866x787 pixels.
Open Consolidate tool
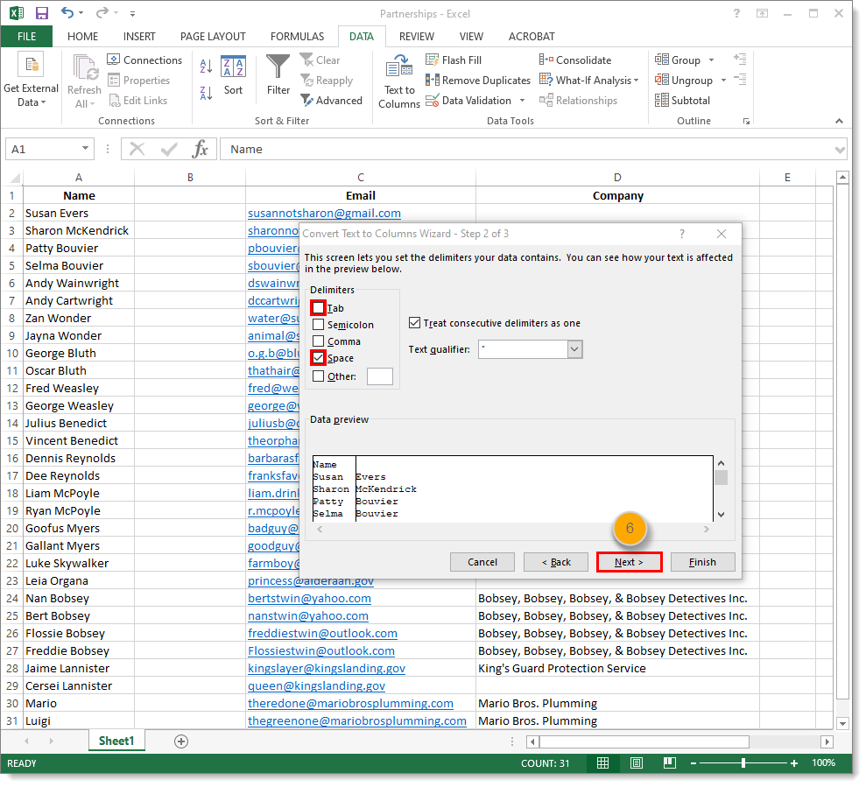(575, 60)
